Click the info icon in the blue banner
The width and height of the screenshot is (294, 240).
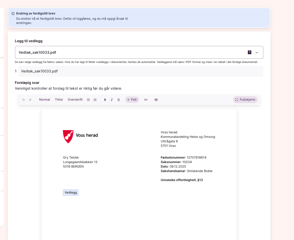[x=13, y=13]
